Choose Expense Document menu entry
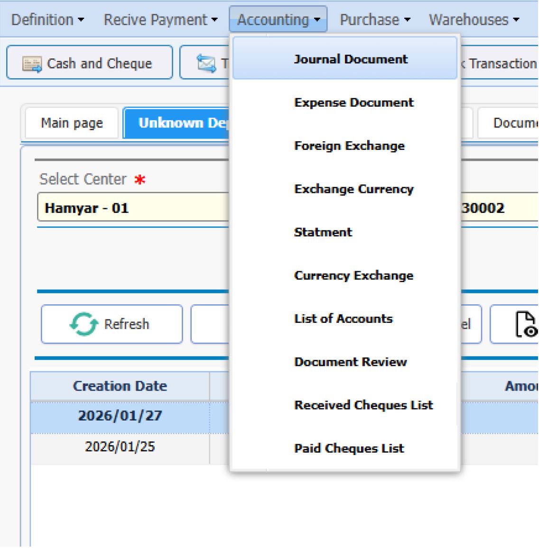Screen dimensions: 539x548 (x=353, y=102)
